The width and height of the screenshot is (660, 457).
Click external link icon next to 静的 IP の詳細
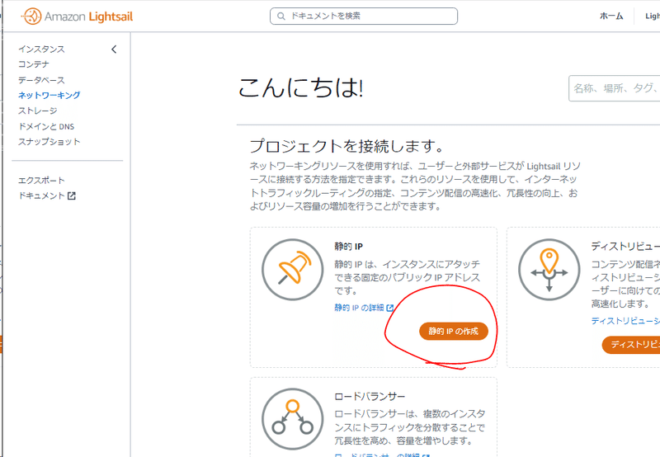(389, 308)
